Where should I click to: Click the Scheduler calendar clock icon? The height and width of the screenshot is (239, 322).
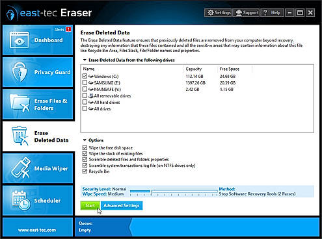[21, 200]
